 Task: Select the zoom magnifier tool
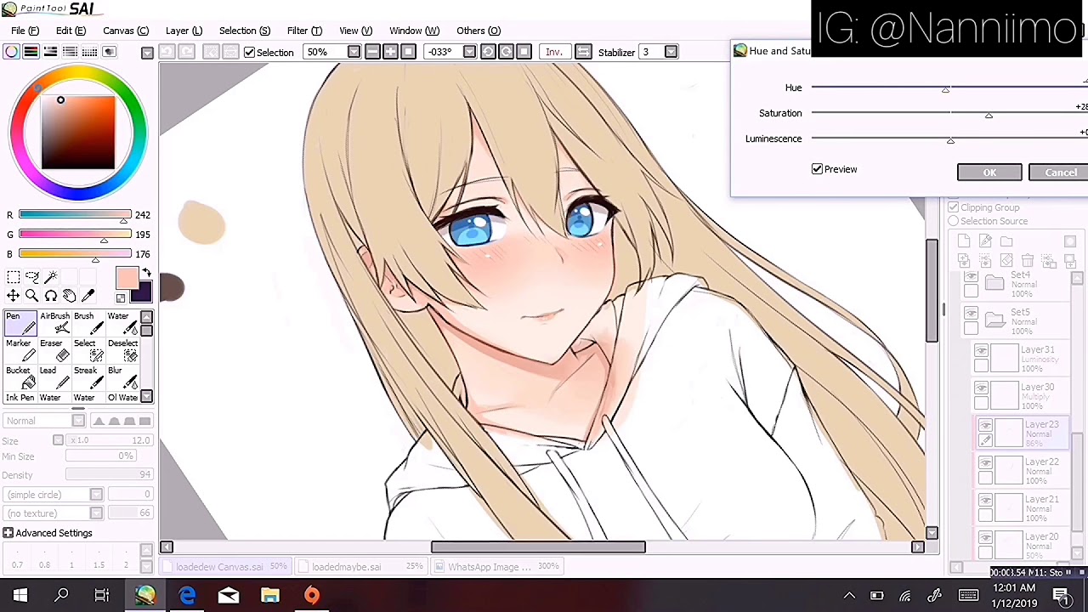tap(31, 296)
